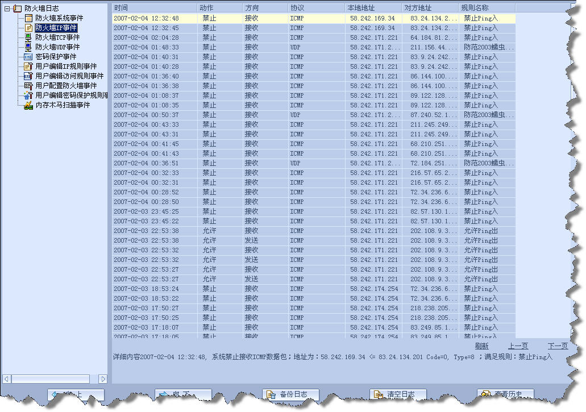The image size is (586, 412).
Task: Select the log entry timestamped 2007-02-04 01:08:37
Action: pos(314,95)
